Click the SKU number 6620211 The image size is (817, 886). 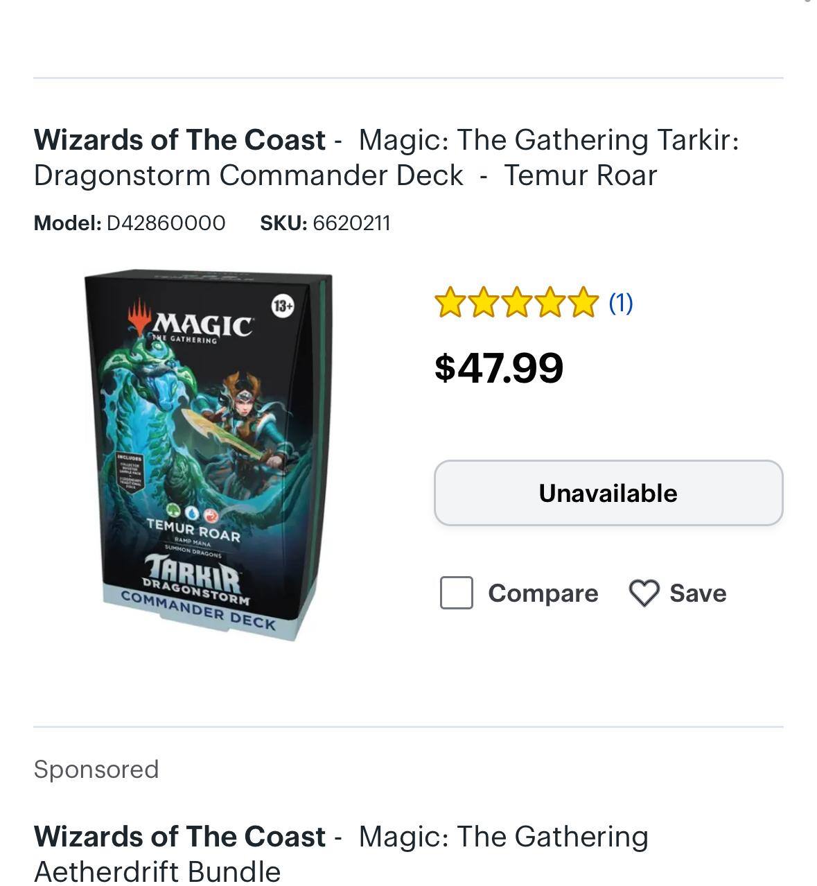[x=351, y=223]
